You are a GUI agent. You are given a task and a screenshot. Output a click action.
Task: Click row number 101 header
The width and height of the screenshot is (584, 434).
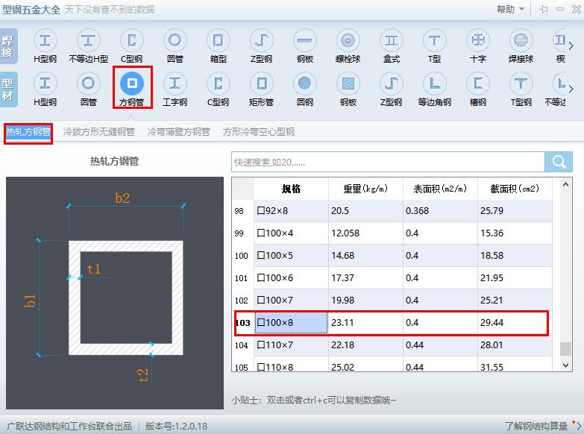pyautogui.click(x=243, y=278)
